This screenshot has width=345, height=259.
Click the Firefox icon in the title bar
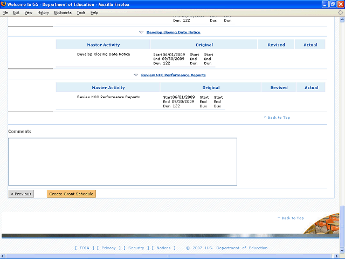[x=4, y=4]
